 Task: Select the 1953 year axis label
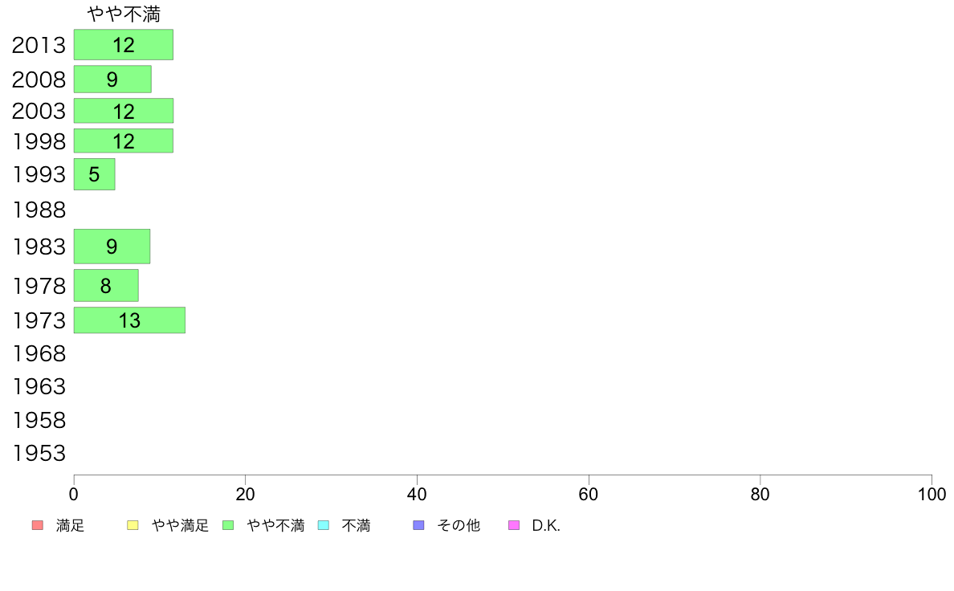pyautogui.click(x=39, y=454)
